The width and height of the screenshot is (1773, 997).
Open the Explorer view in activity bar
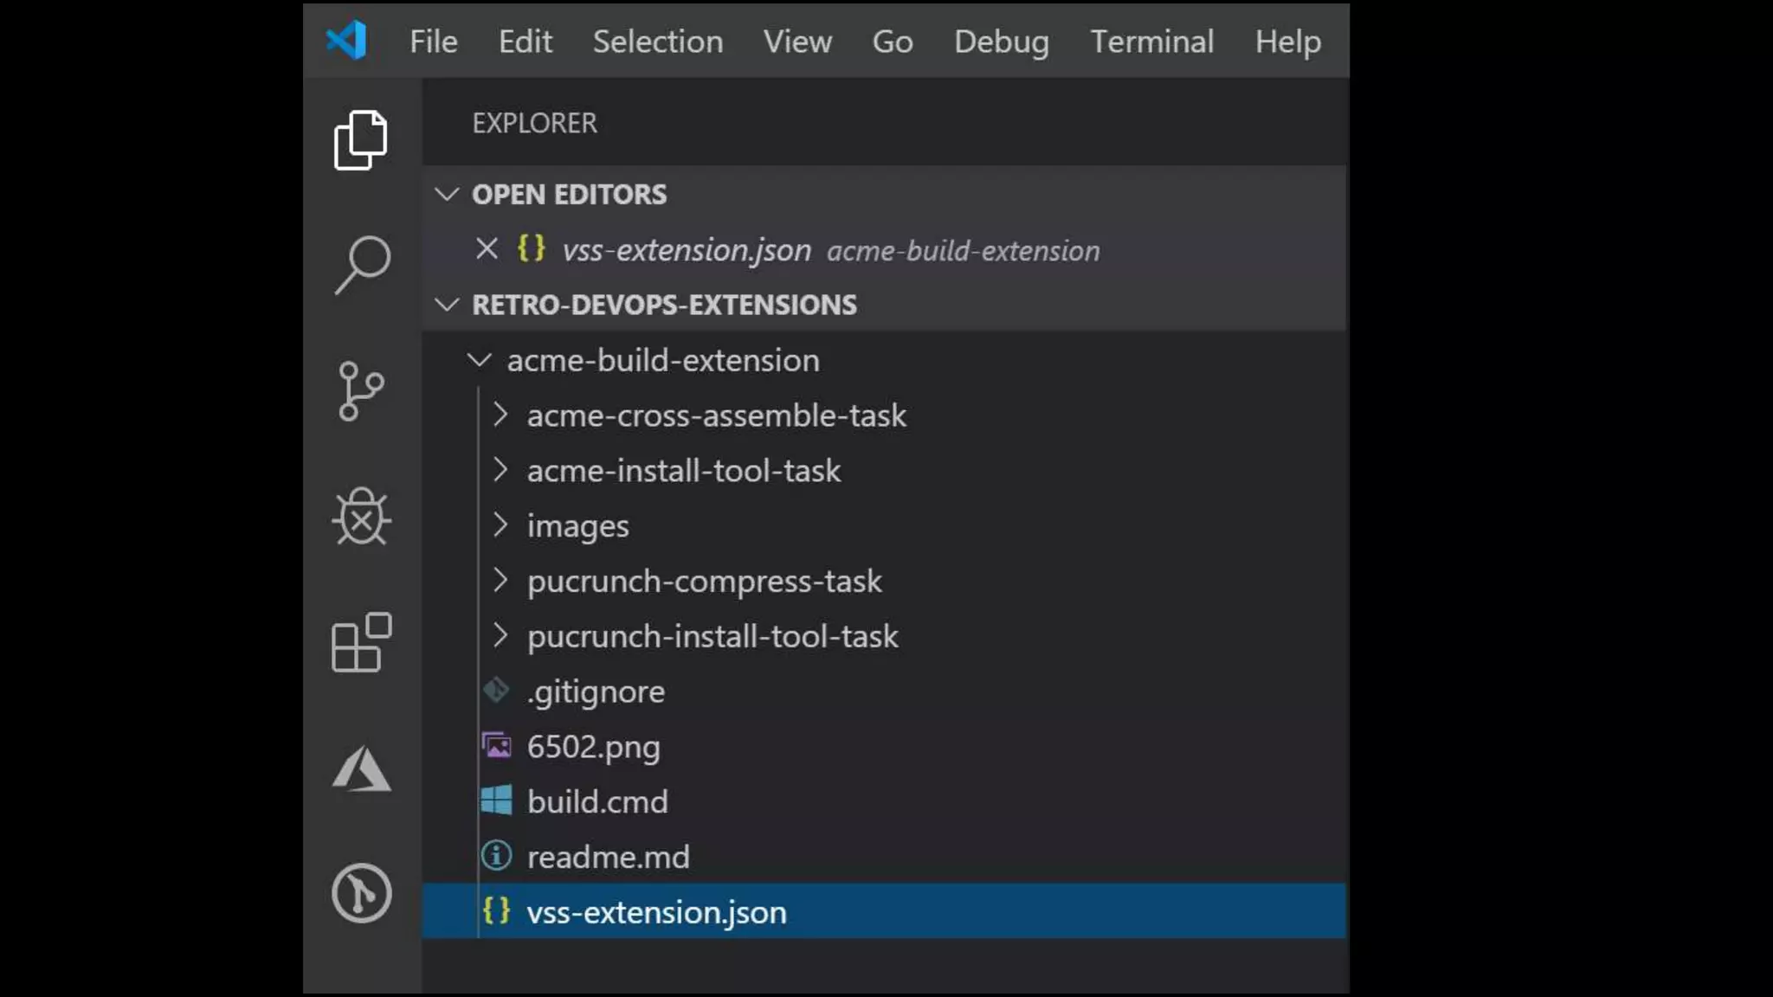pyautogui.click(x=360, y=140)
